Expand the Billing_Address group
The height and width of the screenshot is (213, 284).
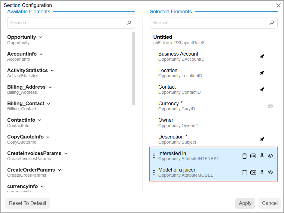point(50,87)
